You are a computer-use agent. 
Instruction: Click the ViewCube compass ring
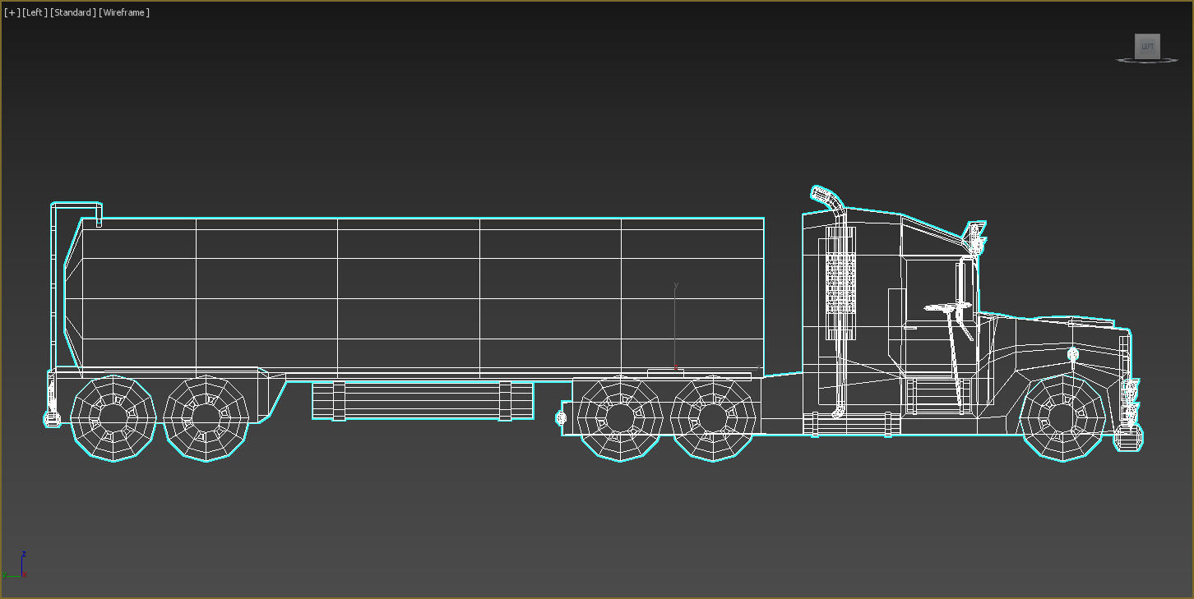coord(1147,60)
